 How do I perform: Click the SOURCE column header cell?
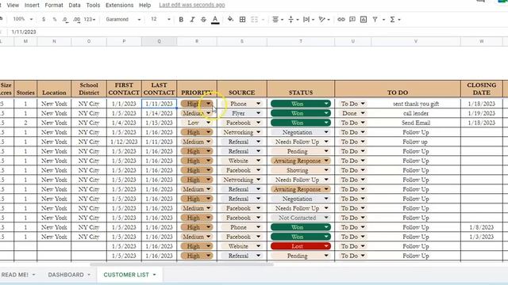pos(241,89)
